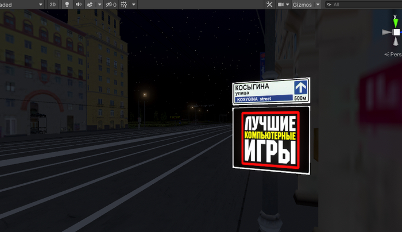Image resolution: width=402 pixels, height=232 pixels.
Task: Click the scene camera icon
Action: [280, 5]
